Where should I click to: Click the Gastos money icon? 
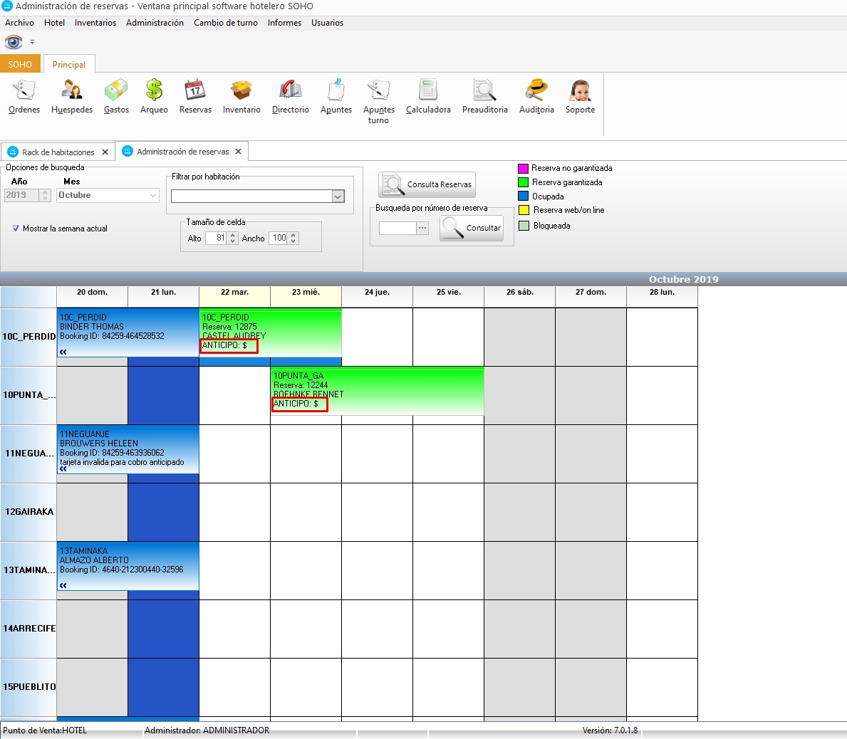(x=116, y=97)
